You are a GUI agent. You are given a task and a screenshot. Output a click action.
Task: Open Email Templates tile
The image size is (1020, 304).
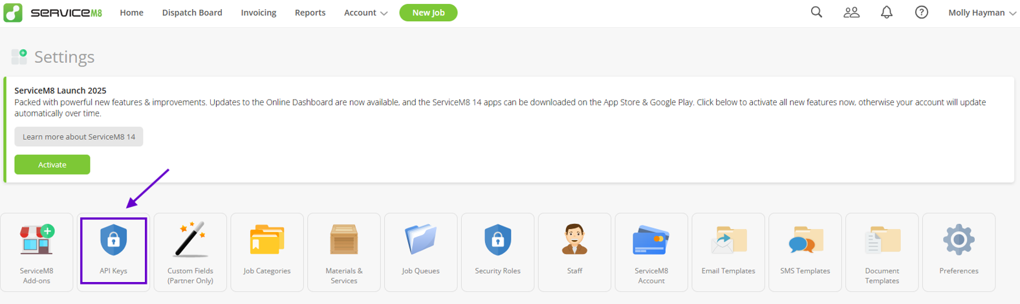coord(728,252)
